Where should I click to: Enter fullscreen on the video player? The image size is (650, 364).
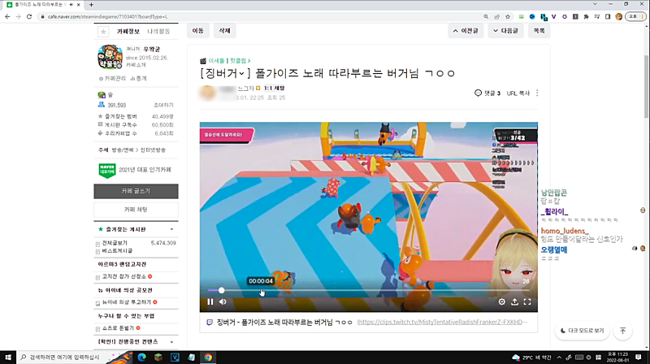point(527,302)
